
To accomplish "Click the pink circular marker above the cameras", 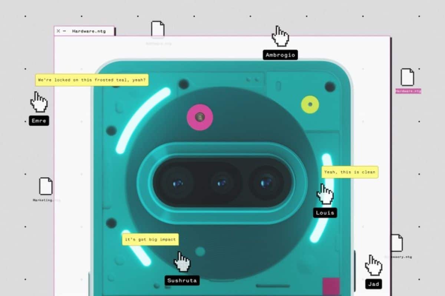I will tap(200, 117).
